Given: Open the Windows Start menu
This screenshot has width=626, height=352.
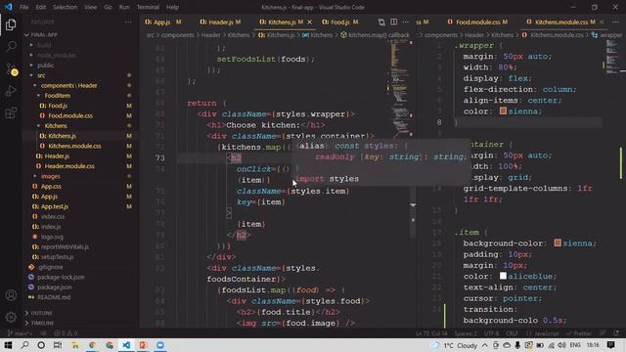Looking at the screenshot, I should [x=8, y=345].
